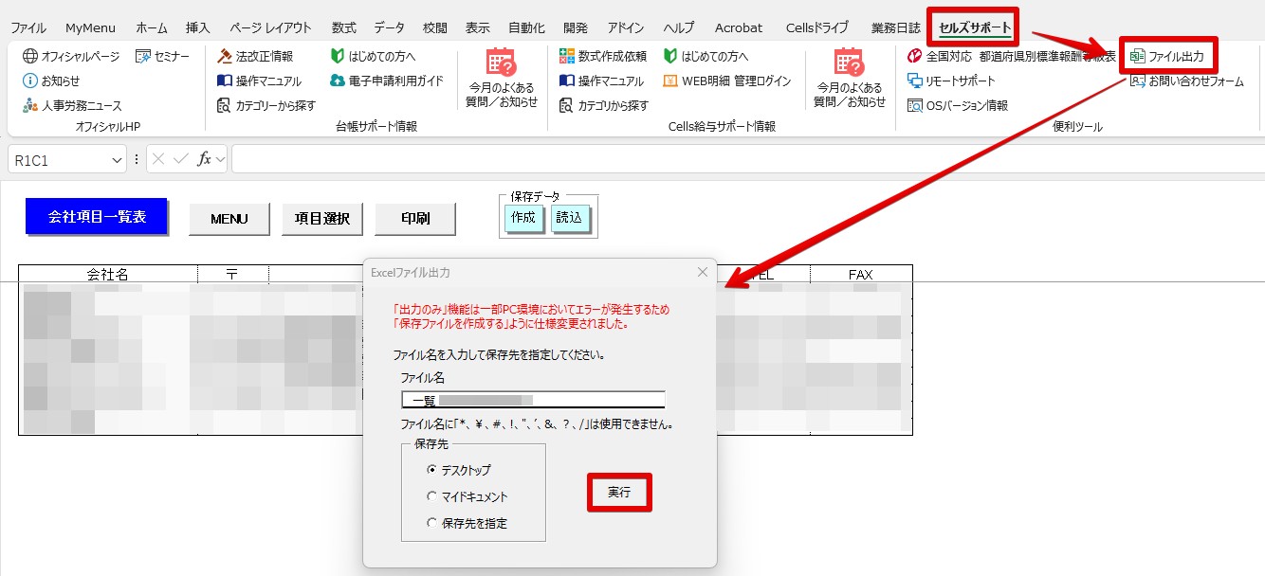The width and height of the screenshot is (1265, 576).
Task: Expand the Name Box dropdown showing R1C1
Action: pyautogui.click(x=117, y=160)
